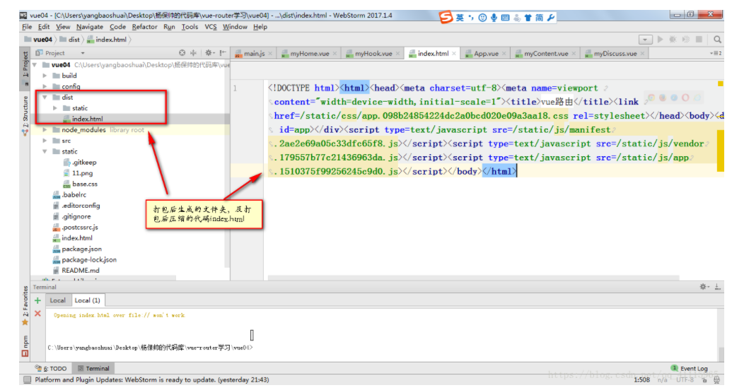Toggle Sogou English/Chinese mode
Screen dimensions: 732x390
460,18
